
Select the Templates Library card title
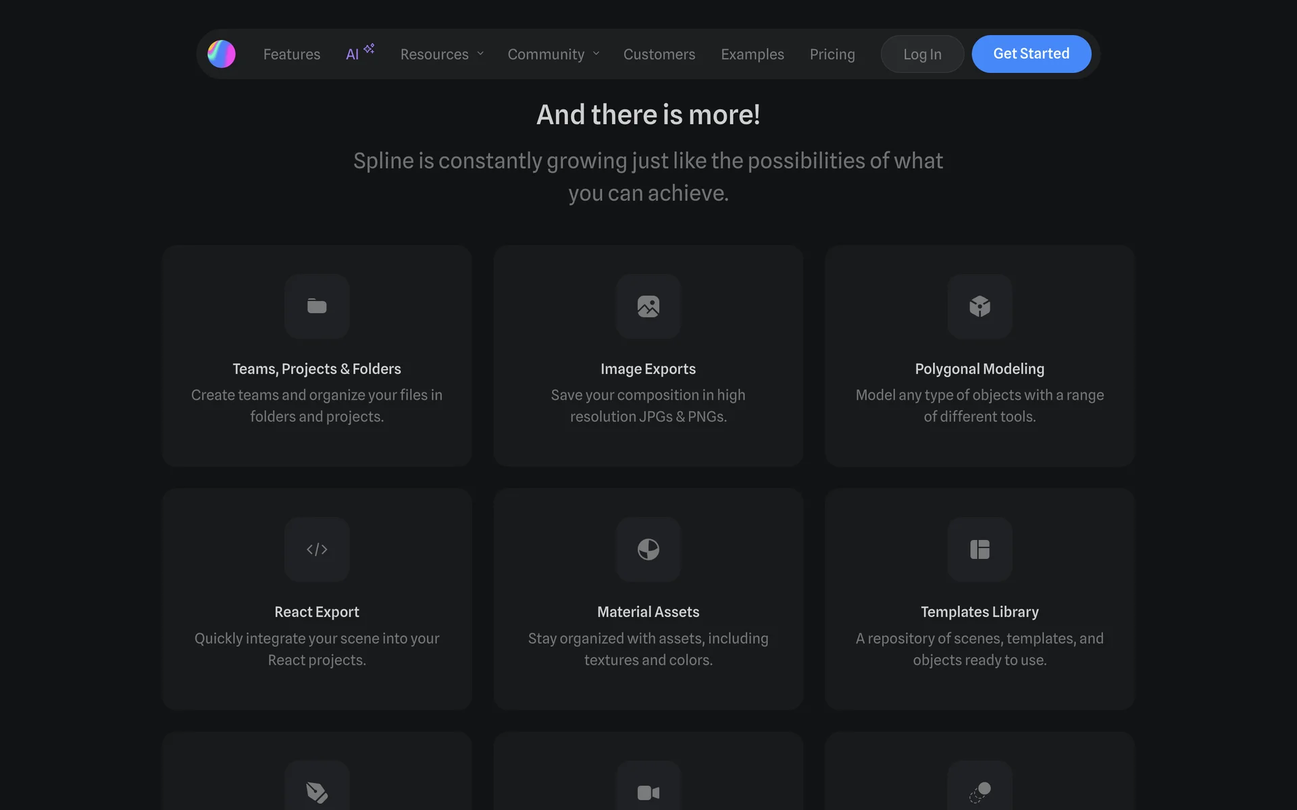[980, 612]
